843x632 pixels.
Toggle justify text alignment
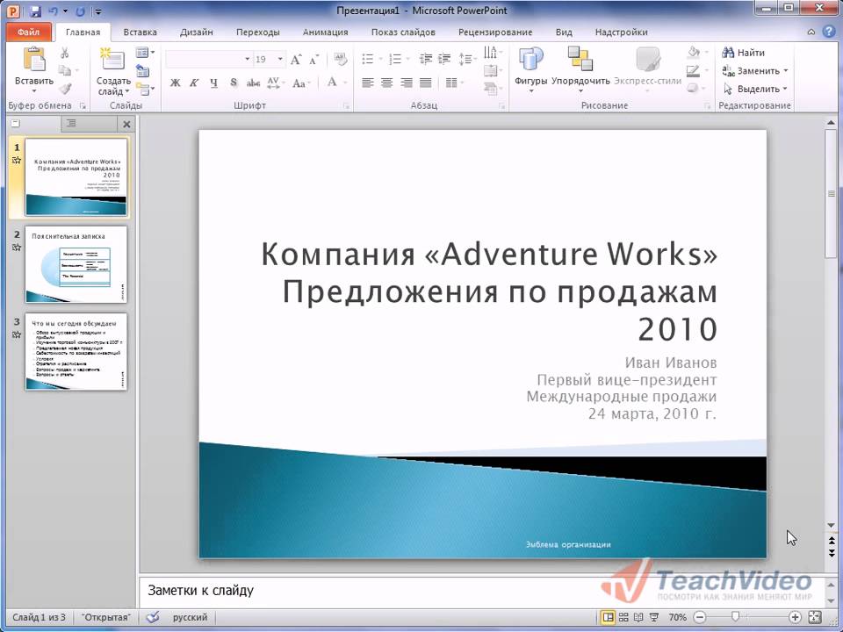point(425,83)
